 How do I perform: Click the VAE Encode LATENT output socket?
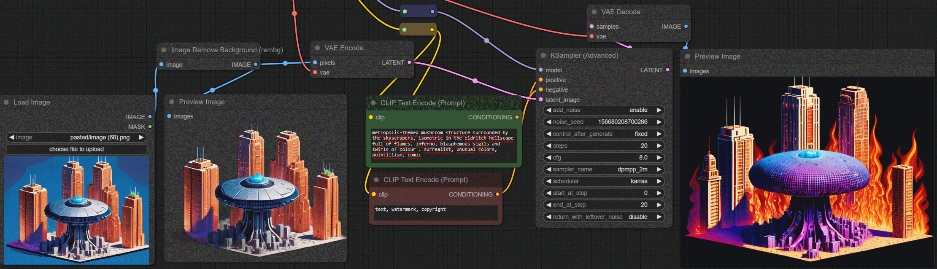point(409,62)
